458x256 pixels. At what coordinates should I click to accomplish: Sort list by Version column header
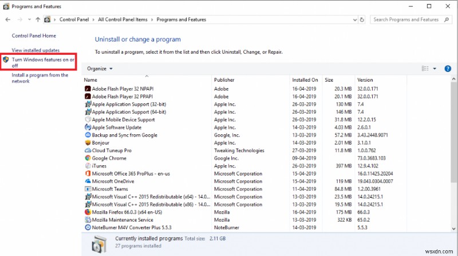tap(365, 80)
